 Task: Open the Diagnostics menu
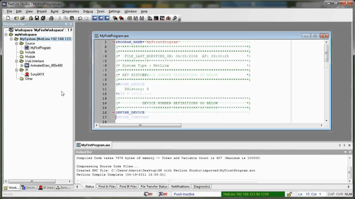coord(71,11)
